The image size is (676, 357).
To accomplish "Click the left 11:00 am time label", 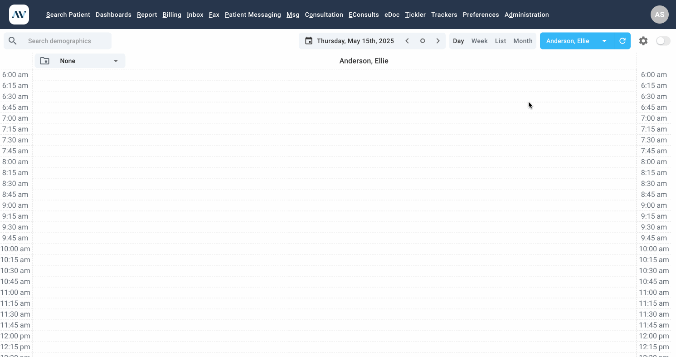I will click(15, 293).
